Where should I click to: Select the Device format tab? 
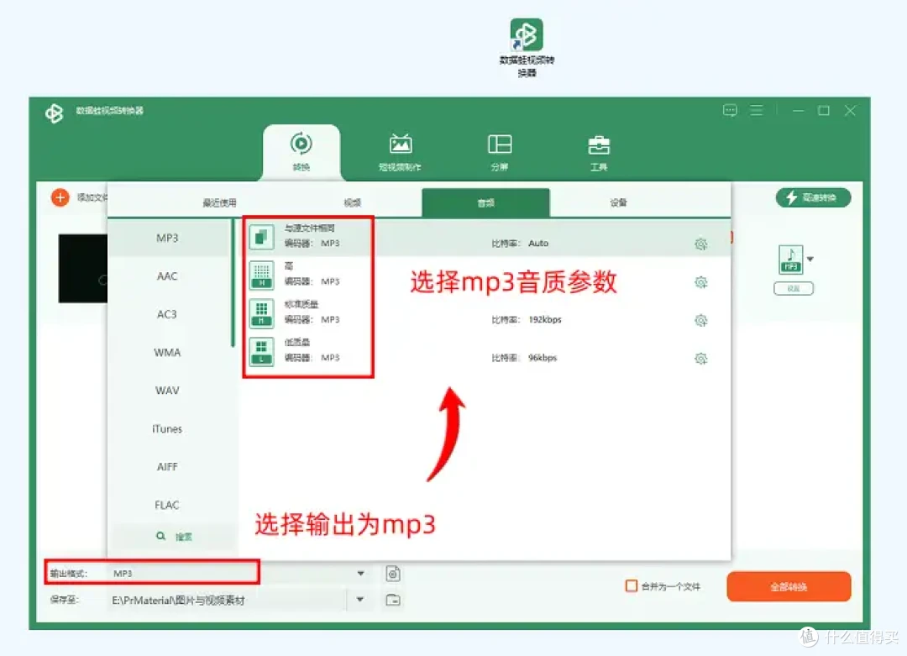(x=618, y=202)
